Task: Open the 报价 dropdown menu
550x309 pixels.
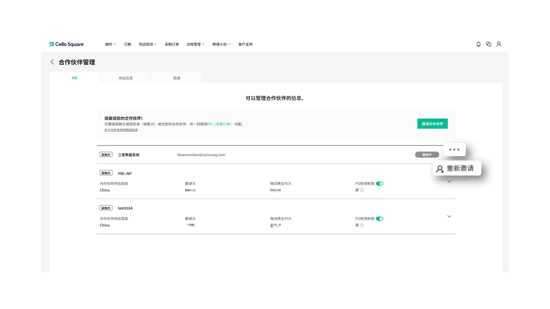Action: pos(110,44)
